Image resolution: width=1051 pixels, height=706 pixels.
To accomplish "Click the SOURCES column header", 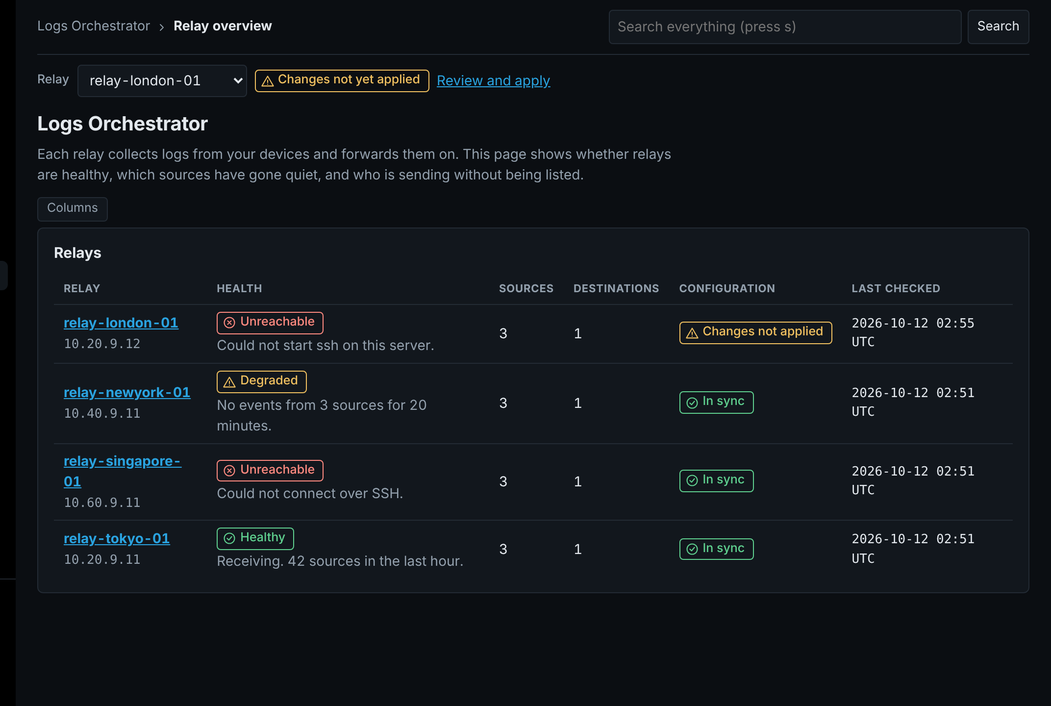I will (x=526, y=288).
